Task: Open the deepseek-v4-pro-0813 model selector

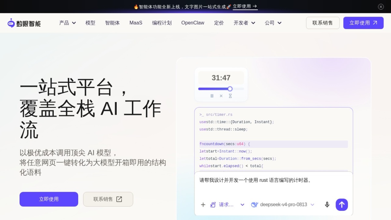Action: (283, 205)
